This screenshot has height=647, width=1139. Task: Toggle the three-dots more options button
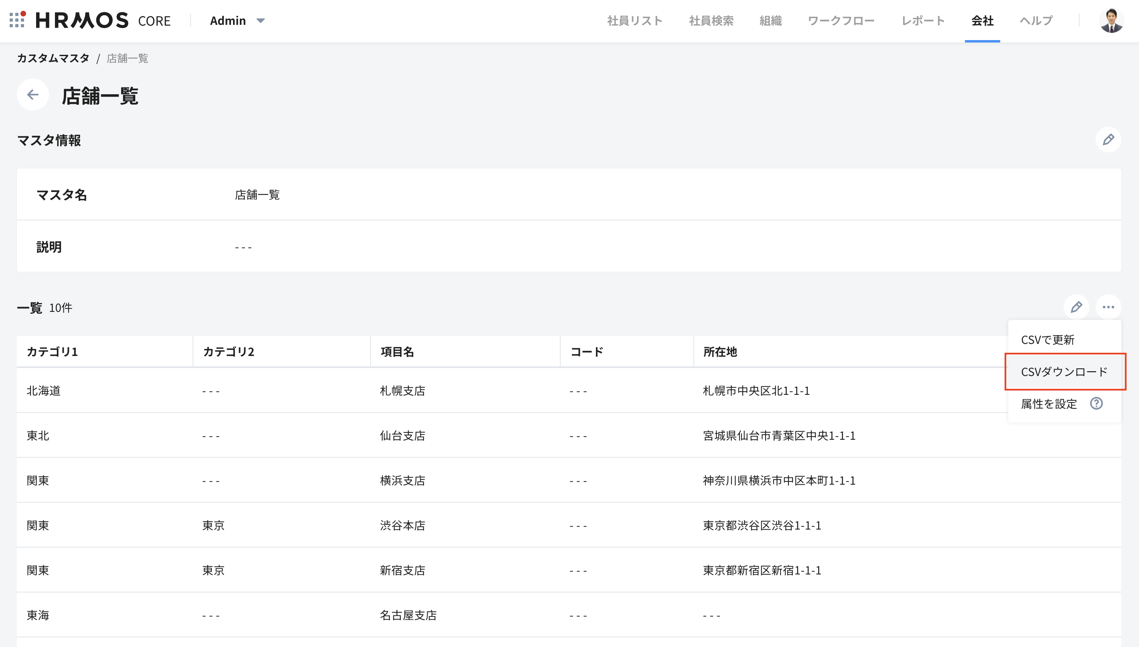pyautogui.click(x=1108, y=307)
